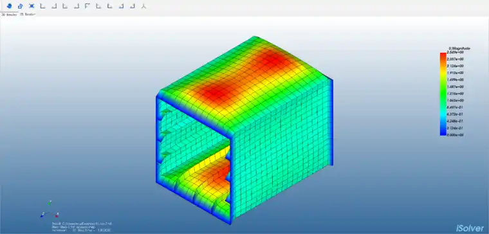The height and width of the screenshot is (234, 489).
Task: Click the rainbow contour legend color bar
Action: click(x=443, y=94)
